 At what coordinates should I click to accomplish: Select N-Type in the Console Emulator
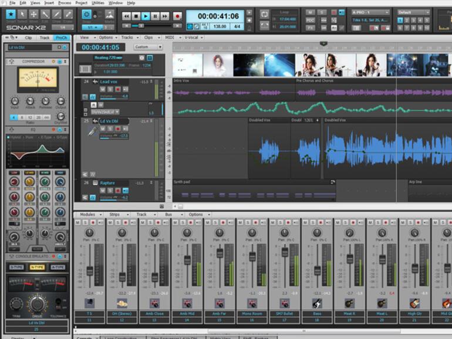point(36,267)
